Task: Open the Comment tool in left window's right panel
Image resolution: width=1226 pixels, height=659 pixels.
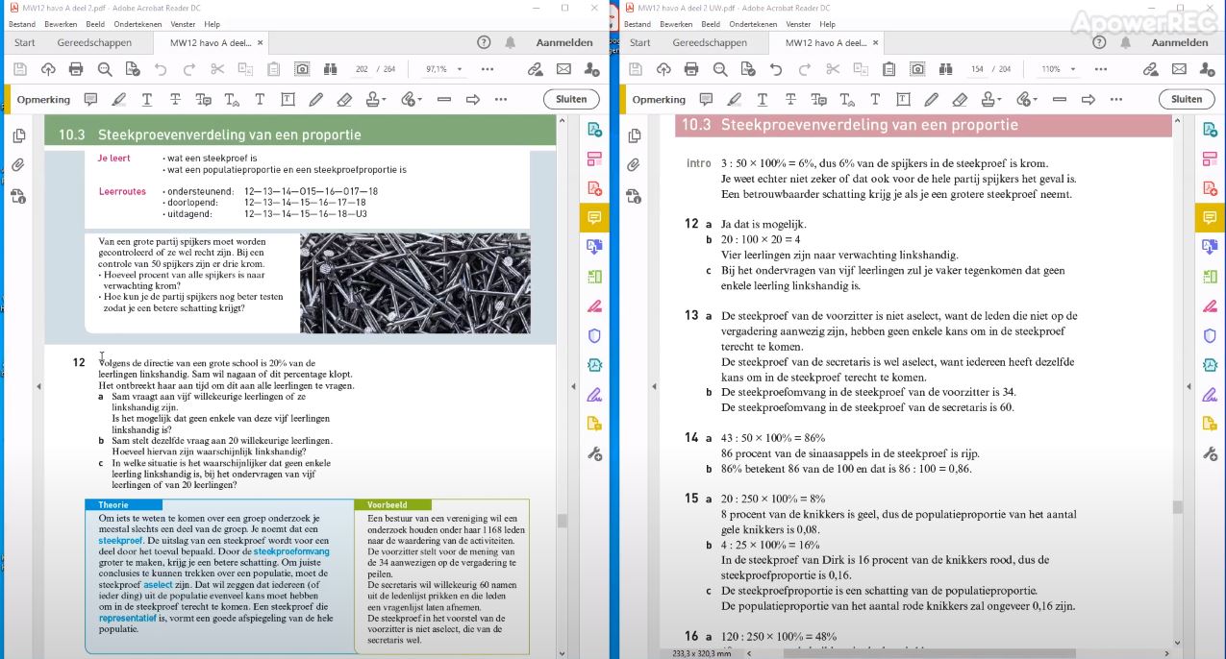Action: pos(593,217)
